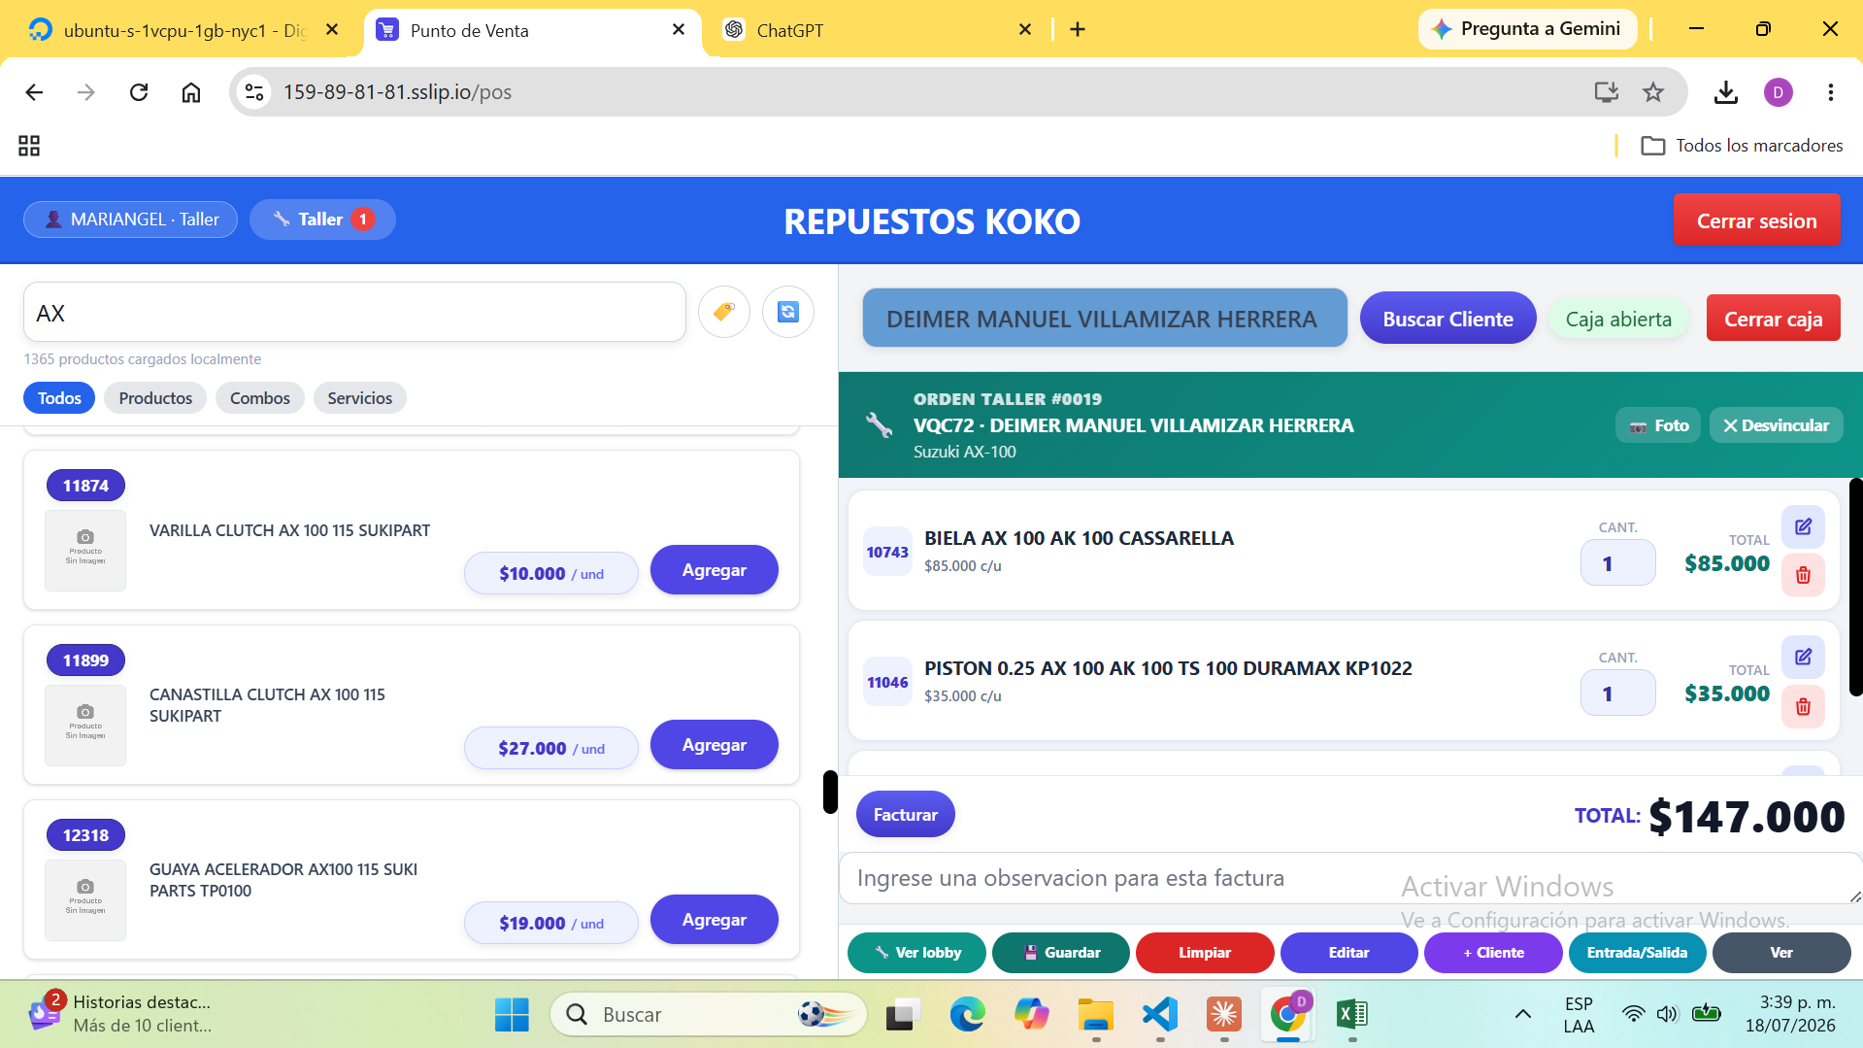Click the Entrada/Salida button
This screenshot has width=1863, height=1048.
[x=1638, y=953]
